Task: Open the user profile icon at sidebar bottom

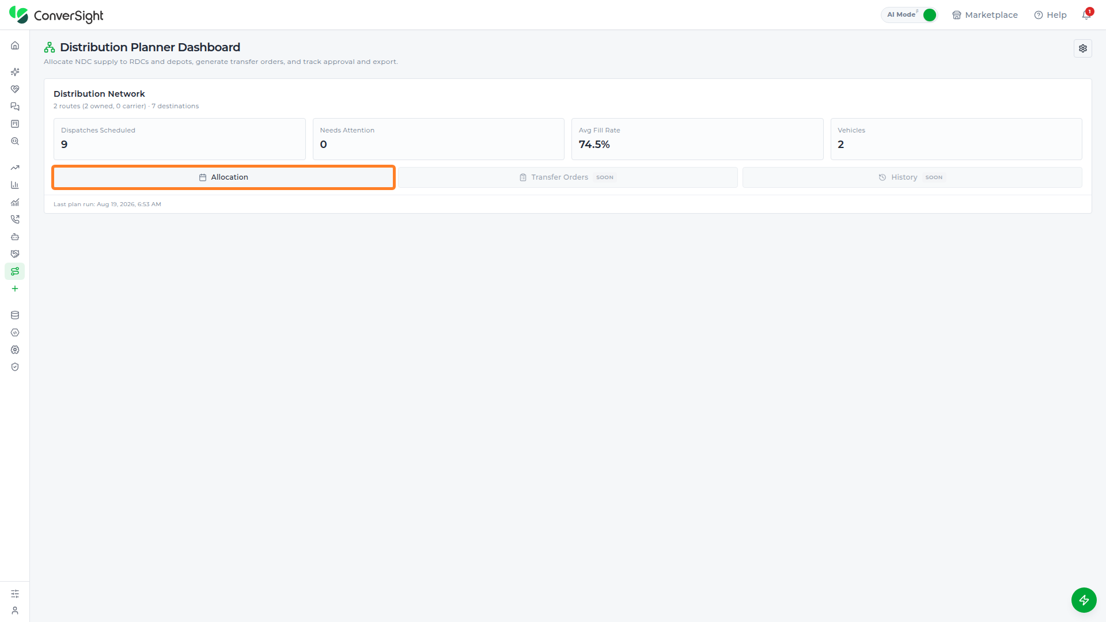Action: pos(15,610)
